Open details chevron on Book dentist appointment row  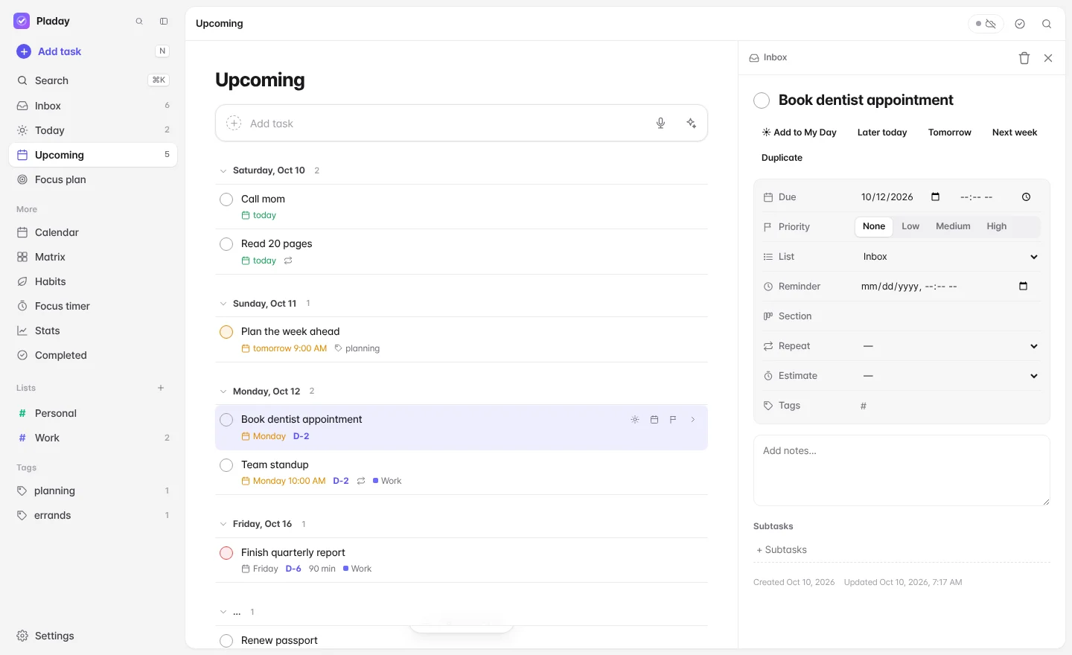point(692,420)
